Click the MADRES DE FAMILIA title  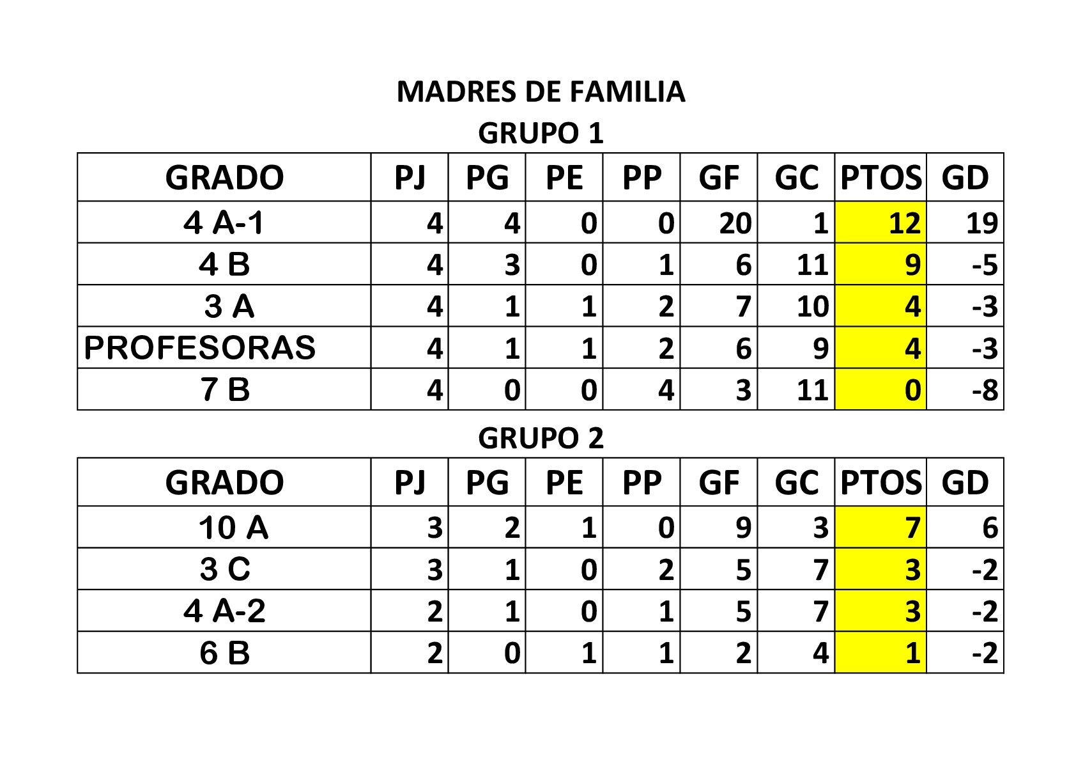(541, 91)
